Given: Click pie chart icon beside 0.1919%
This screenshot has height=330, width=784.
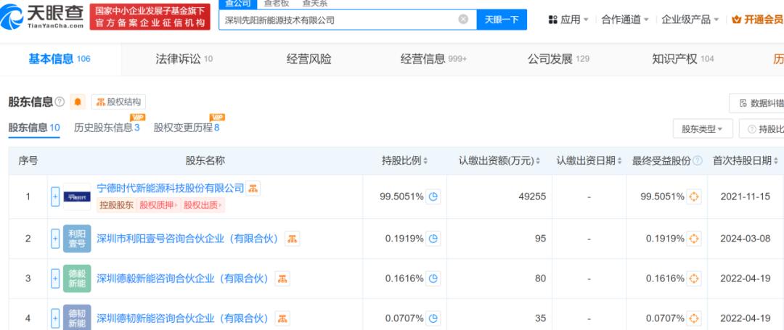Looking at the screenshot, I should 433,239.
